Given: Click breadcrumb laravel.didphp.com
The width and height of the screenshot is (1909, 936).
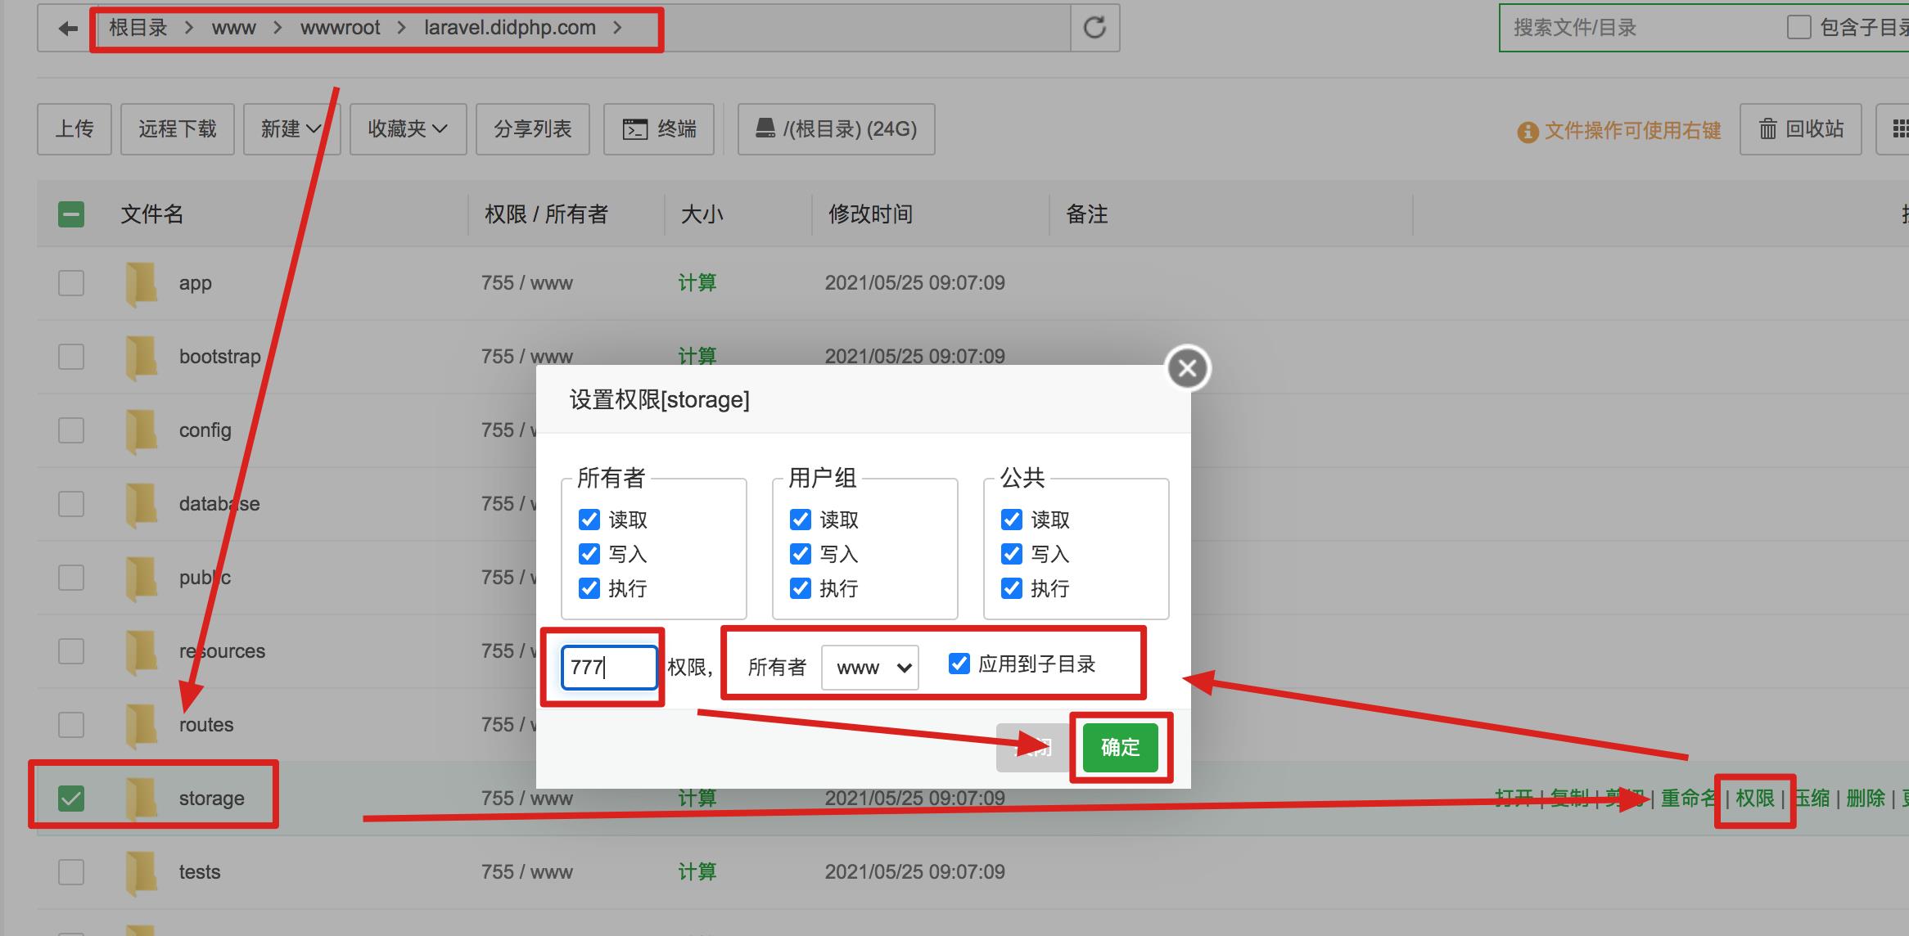Looking at the screenshot, I should [510, 28].
